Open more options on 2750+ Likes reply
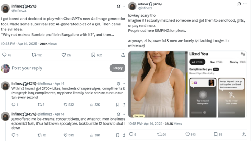The height and width of the screenshot is (141, 251). (124, 83)
